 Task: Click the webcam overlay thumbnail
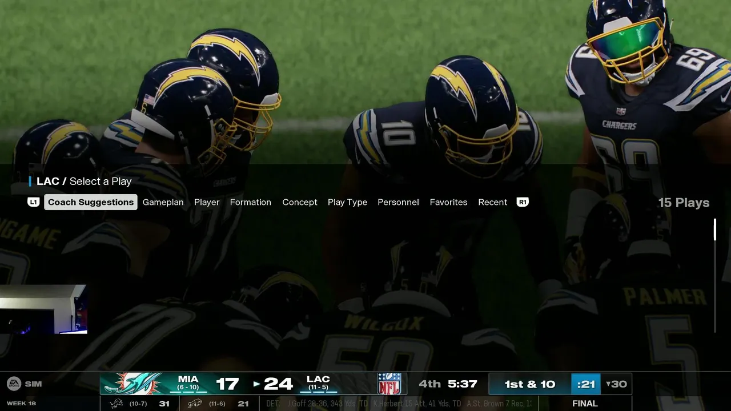point(43,309)
